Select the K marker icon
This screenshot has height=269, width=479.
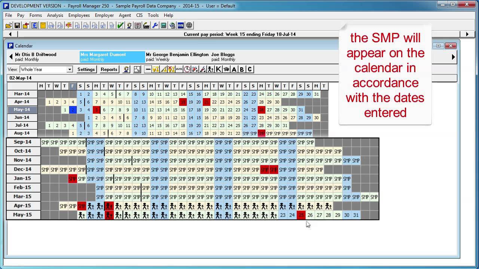coord(219,69)
